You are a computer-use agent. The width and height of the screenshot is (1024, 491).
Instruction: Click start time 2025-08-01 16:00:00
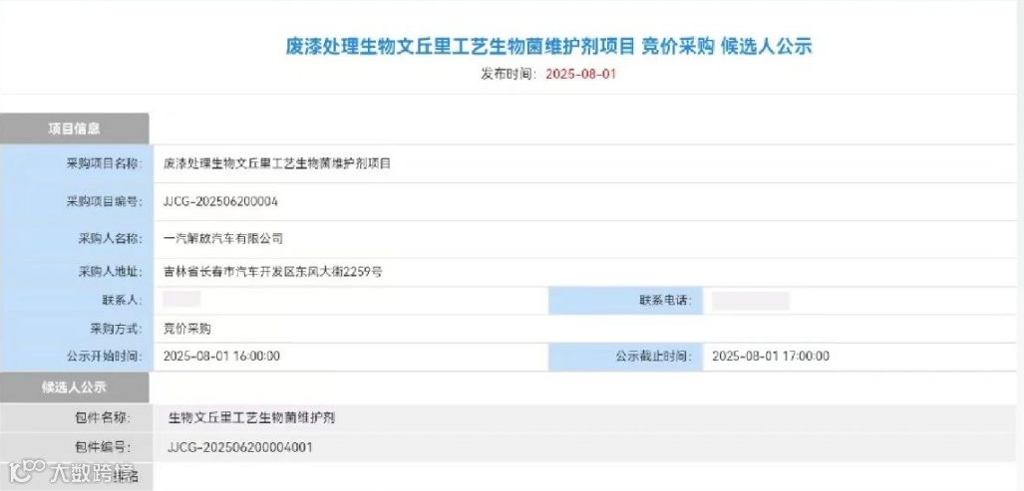coord(221,356)
